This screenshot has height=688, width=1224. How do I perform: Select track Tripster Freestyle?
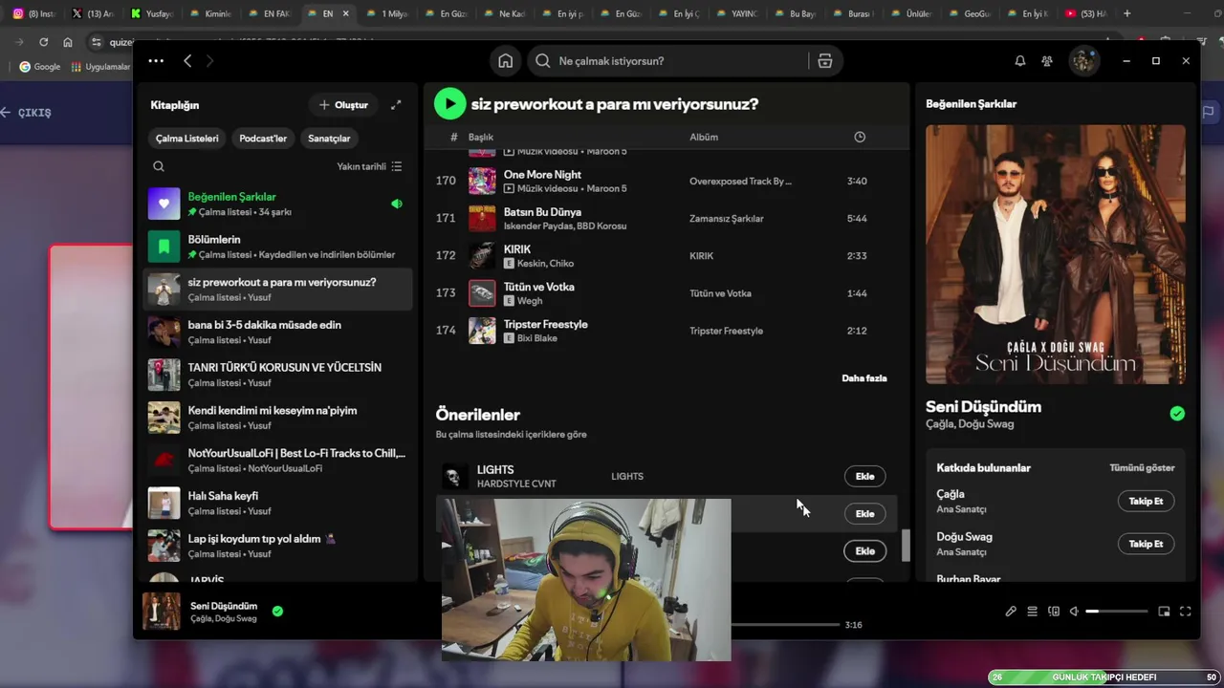[667, 331]
